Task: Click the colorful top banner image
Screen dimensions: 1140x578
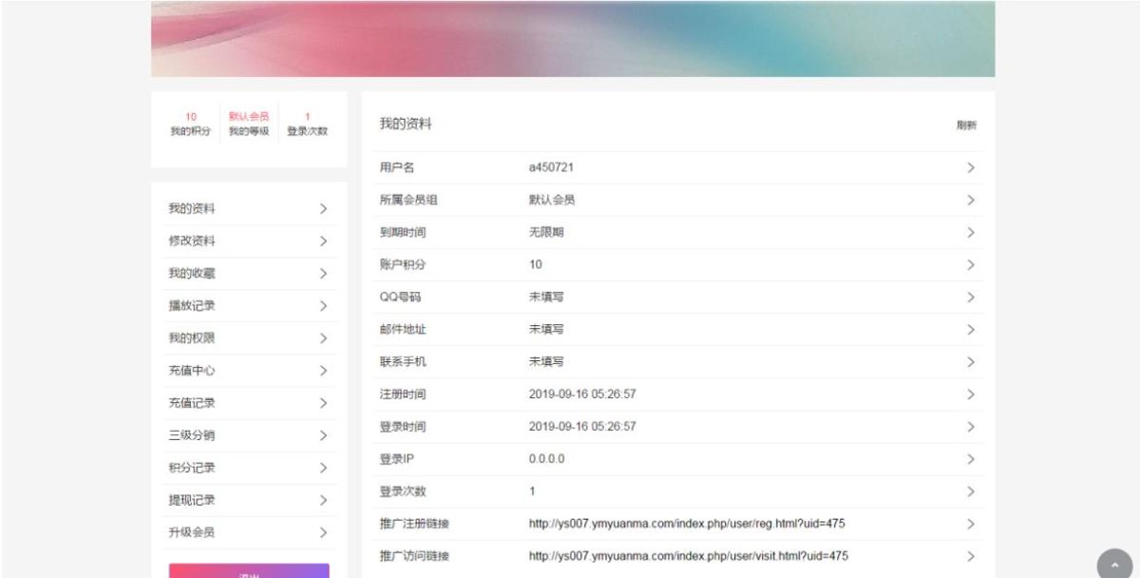Action: click(573, 39)
